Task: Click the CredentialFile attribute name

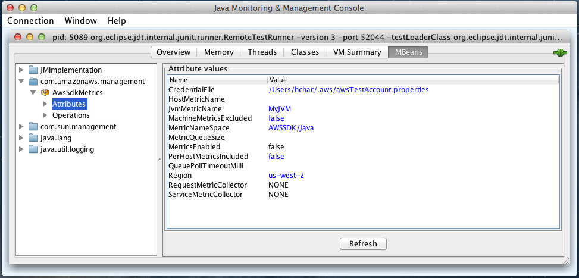Action: (191, 90)
